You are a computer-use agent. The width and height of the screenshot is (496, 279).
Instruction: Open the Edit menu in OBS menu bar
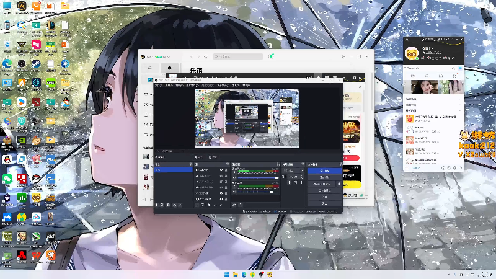169,86
